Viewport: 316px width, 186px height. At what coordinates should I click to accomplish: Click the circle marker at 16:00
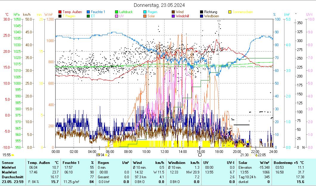pos(200,155)
